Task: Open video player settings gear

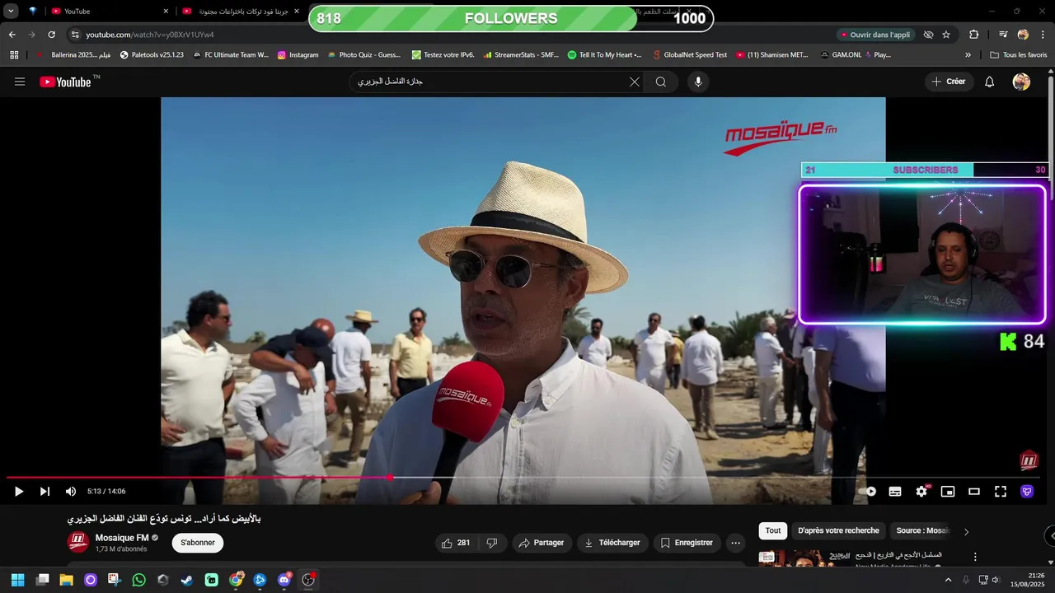Action: point(921,492)
